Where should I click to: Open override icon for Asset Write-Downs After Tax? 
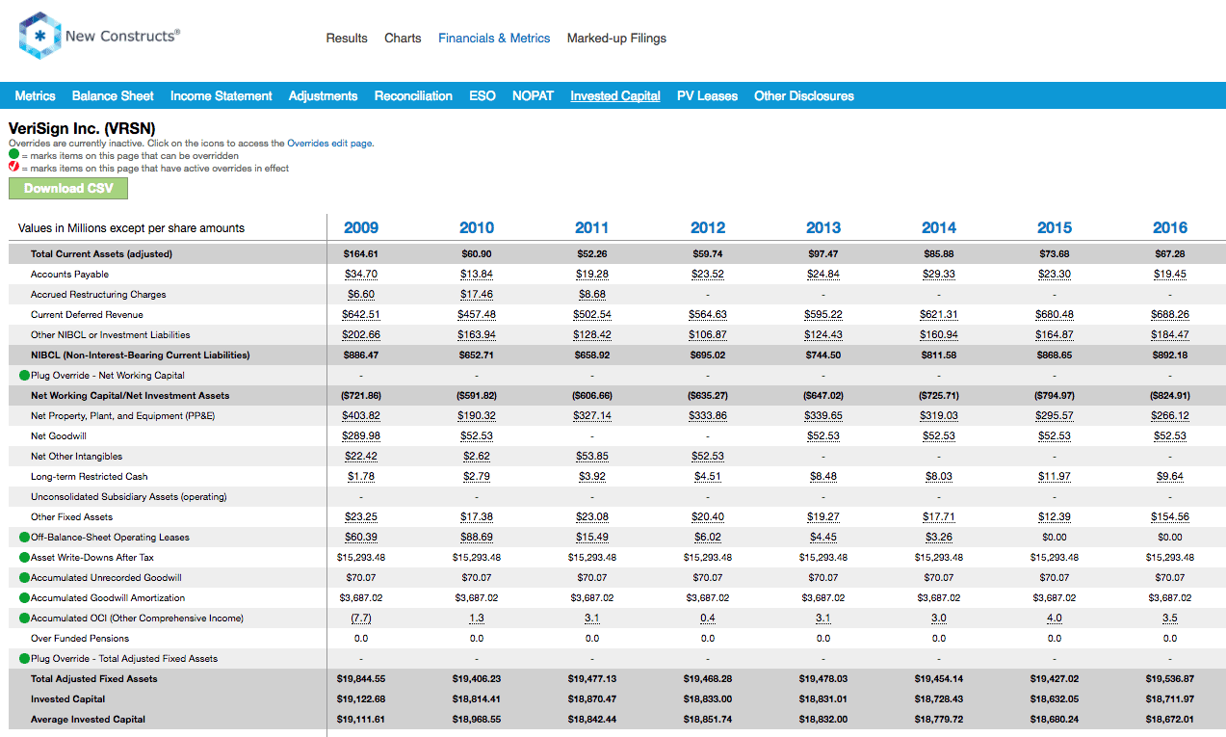(x=24, y=557)
